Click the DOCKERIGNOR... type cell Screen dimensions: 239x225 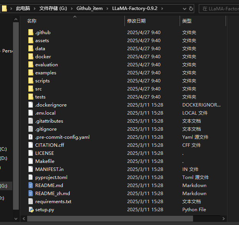coord(201,105)
